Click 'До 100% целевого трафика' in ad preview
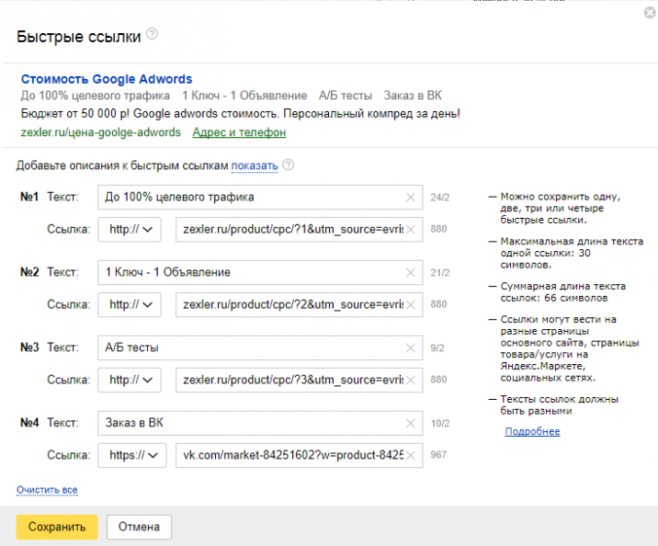Screen dimensions: 658x546 (x=96, y=96)
